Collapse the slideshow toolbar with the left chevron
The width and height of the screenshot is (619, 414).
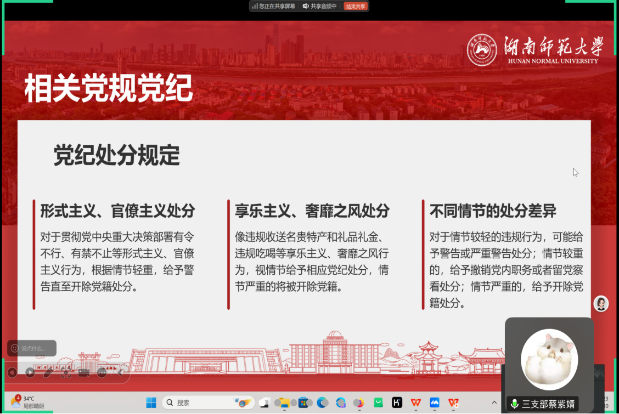(120, 373)
